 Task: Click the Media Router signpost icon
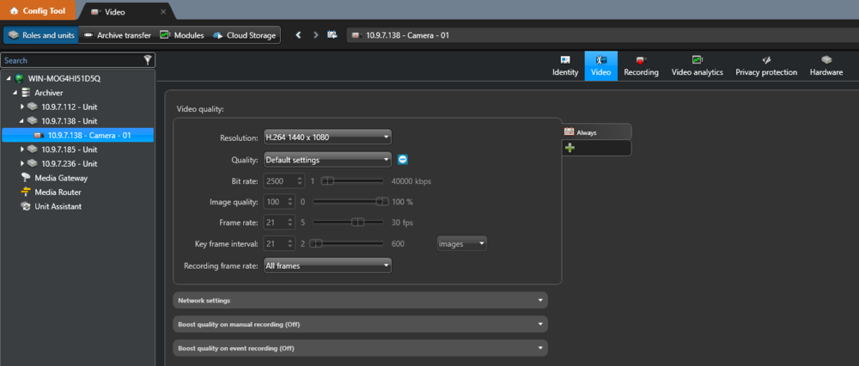pyautogui.click(x=26, y=192)
